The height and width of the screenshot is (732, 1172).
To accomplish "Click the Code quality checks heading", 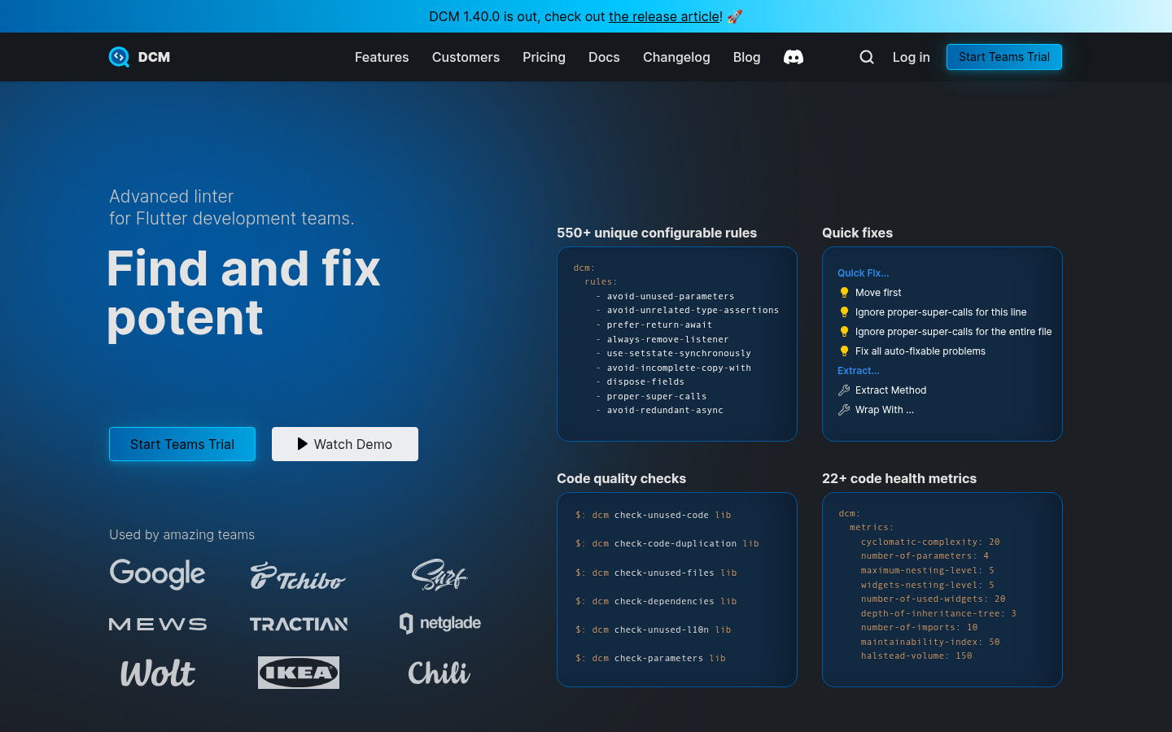I will (x=621, y=478).
